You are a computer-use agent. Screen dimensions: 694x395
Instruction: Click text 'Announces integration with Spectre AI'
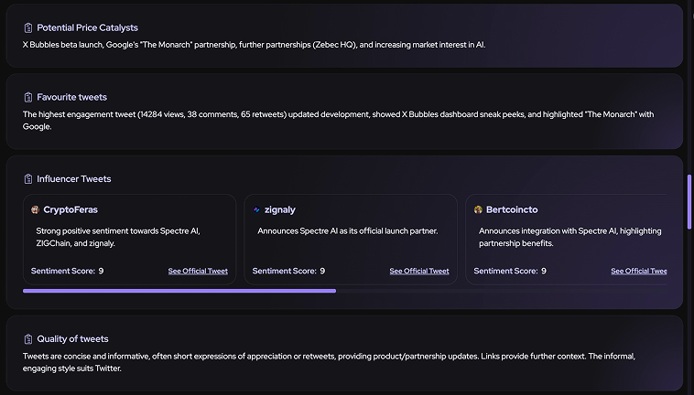[x=548, y=231]
